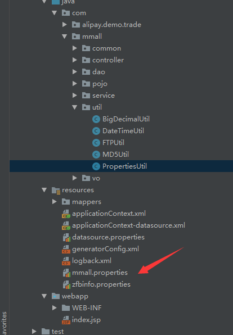Click the index.jsp file icon

coord(66,320)
